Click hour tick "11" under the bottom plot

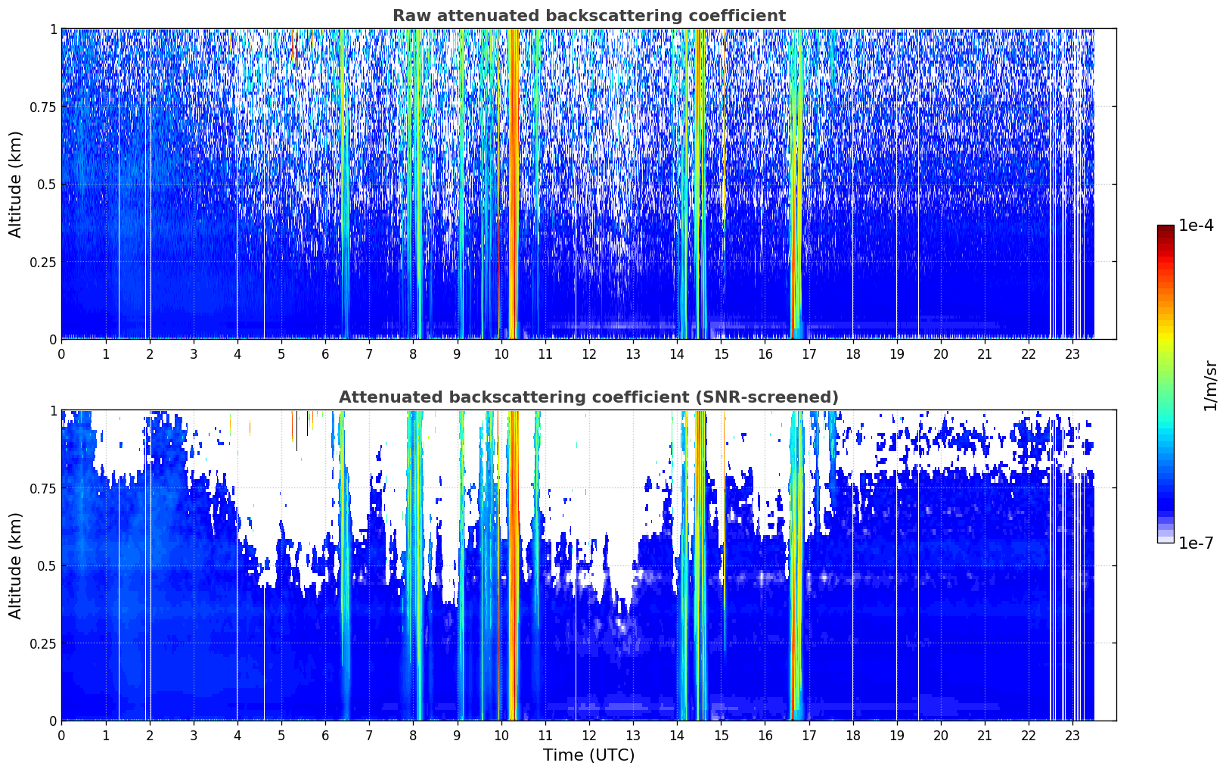click(545, 735)
